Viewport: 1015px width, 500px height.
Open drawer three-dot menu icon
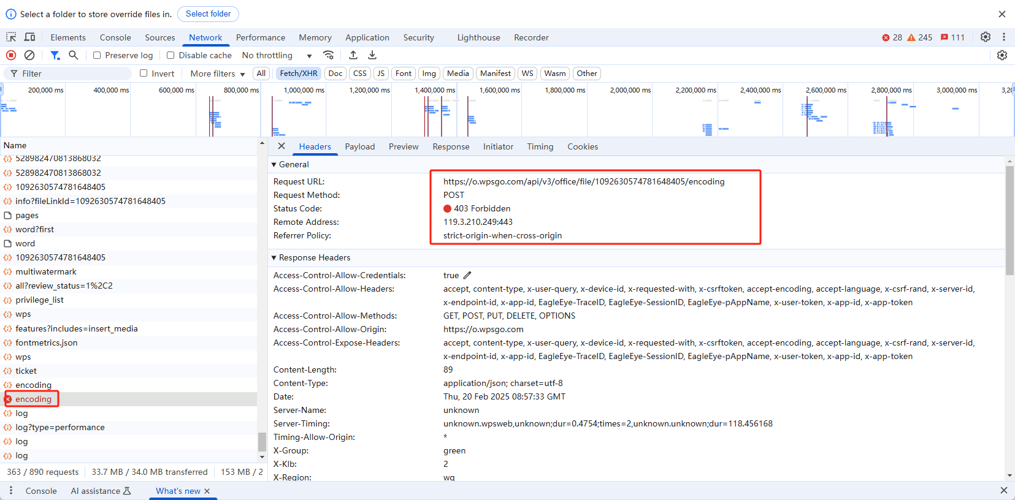coord(11,491)
